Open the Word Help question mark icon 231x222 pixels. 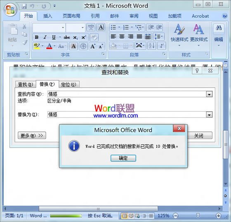(x=225, y=16)
